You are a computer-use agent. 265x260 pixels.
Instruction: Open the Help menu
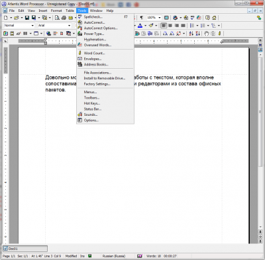tap(110, 11)
